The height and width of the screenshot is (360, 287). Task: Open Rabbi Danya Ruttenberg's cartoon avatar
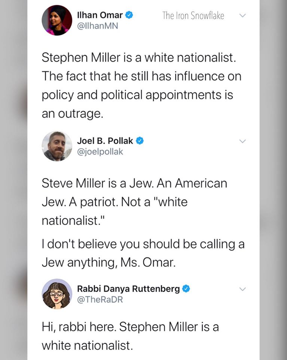(57, 294)
